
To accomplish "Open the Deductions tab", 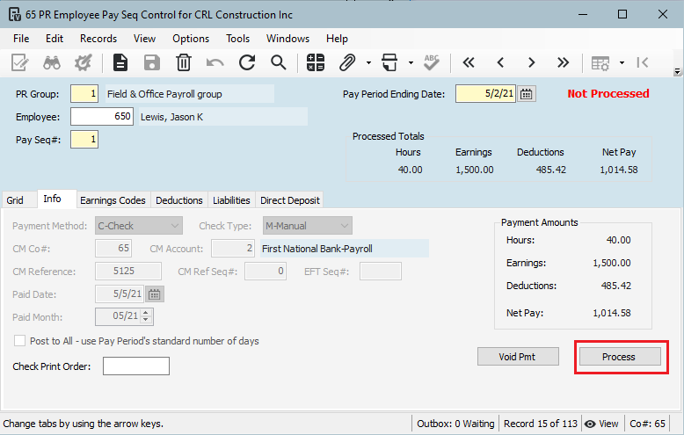I will tap(179, 200).
